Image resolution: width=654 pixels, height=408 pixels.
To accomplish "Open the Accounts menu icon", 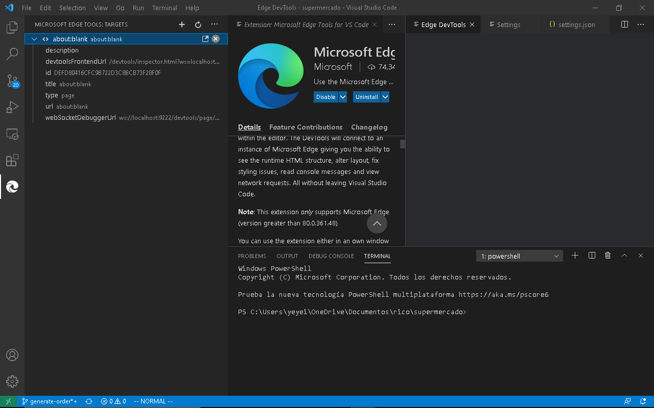I will [12, 355].
